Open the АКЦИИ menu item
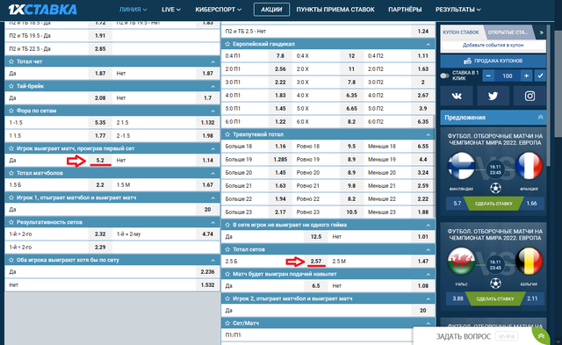Screen dimensions: 562x345 (271, 10)
